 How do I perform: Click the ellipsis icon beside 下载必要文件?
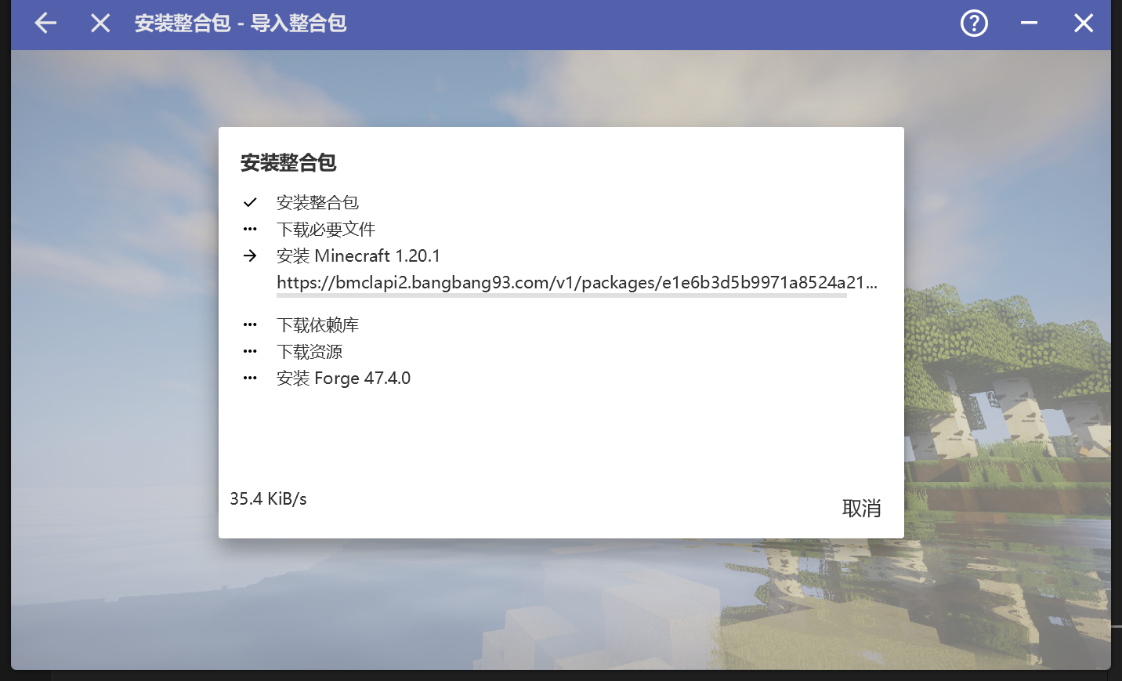(x=250, y=229)
